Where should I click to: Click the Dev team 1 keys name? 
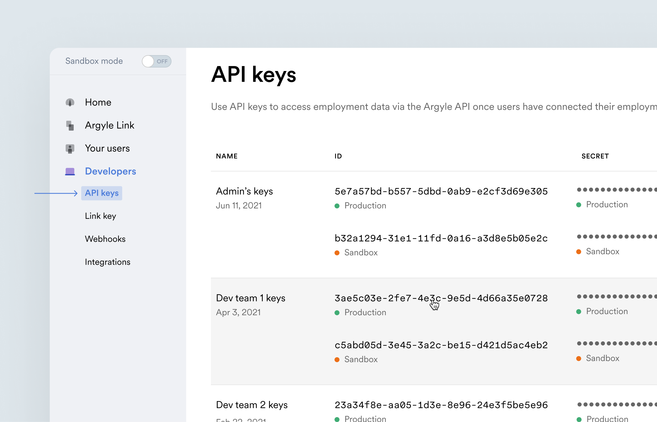[x=250, y=298]
